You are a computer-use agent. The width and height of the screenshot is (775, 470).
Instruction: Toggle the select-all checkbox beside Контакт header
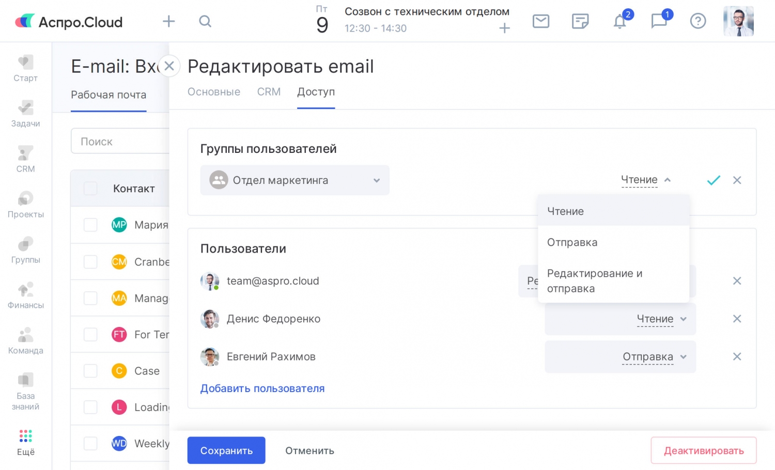tap(90, 189)
